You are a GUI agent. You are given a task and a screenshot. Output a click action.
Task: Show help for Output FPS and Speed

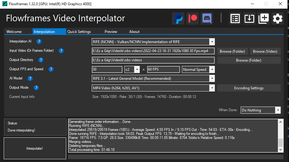(x=51, y=69)
